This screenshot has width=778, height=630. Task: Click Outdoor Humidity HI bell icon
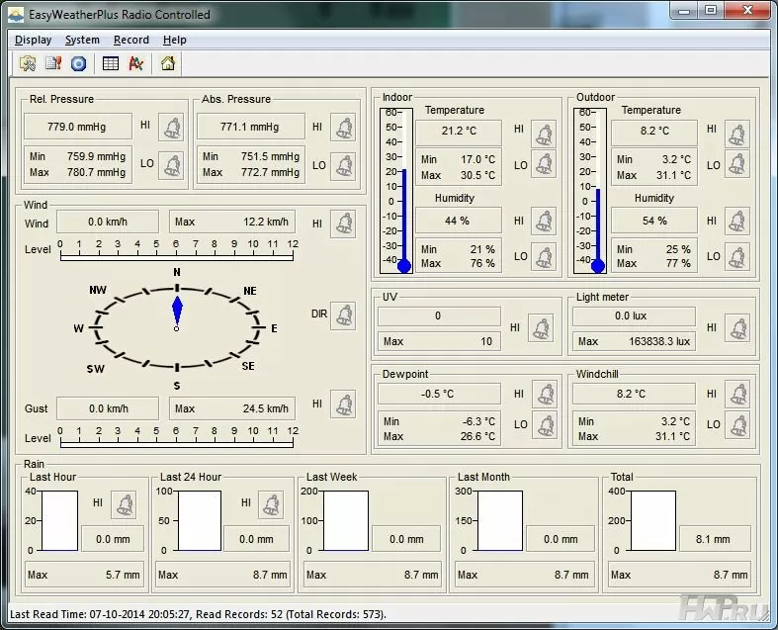point(737,221)
